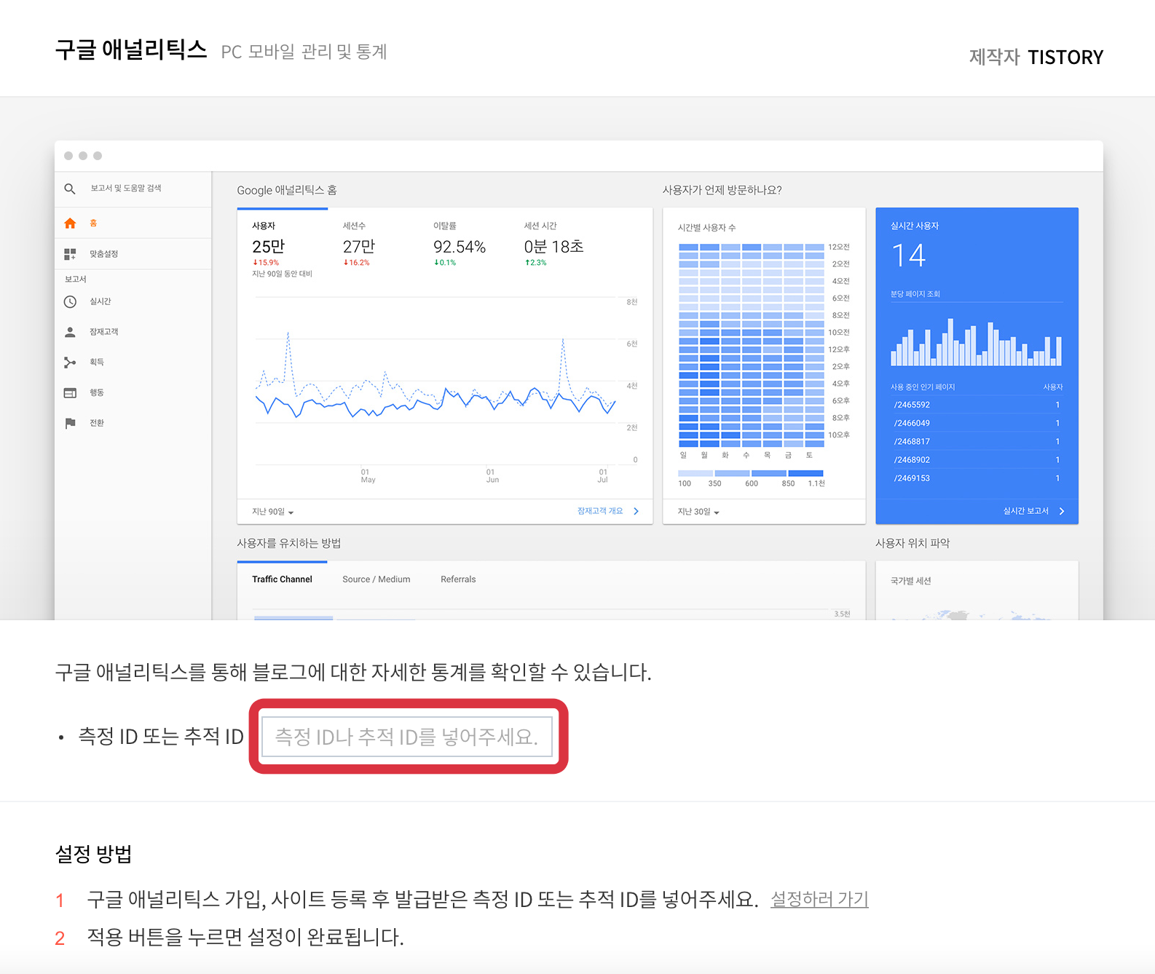Click the measurement ID input field
Viewport: 1155px width, 974px height.
click(x=407, y=737)
